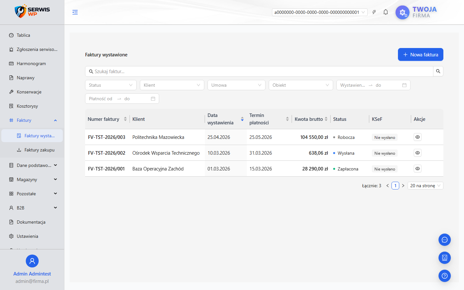Collapse the sidebar with the menu-fold icon
The height and width of the screenshot is (290, 464).
pos(75,12)
